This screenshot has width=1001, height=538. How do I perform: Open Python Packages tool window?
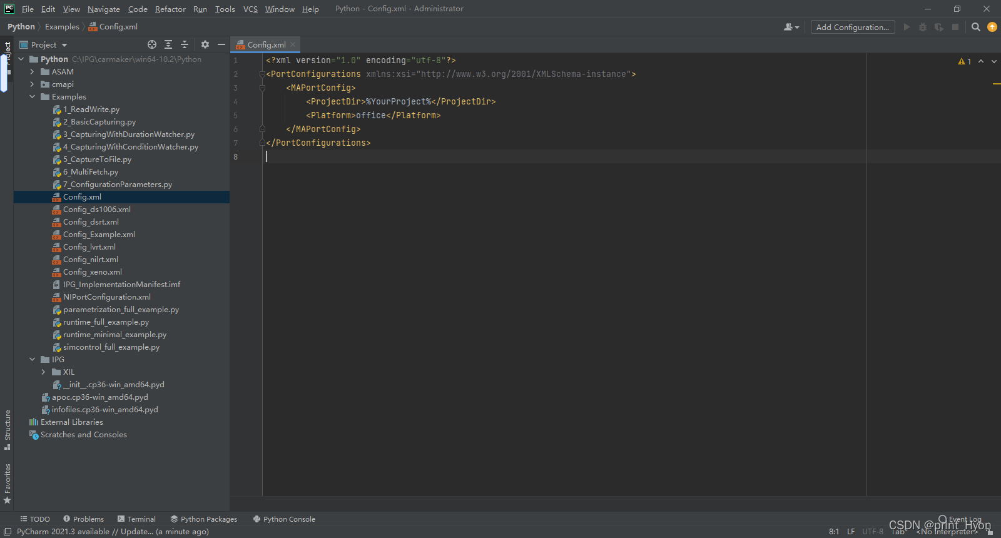[x=204, y=519]
